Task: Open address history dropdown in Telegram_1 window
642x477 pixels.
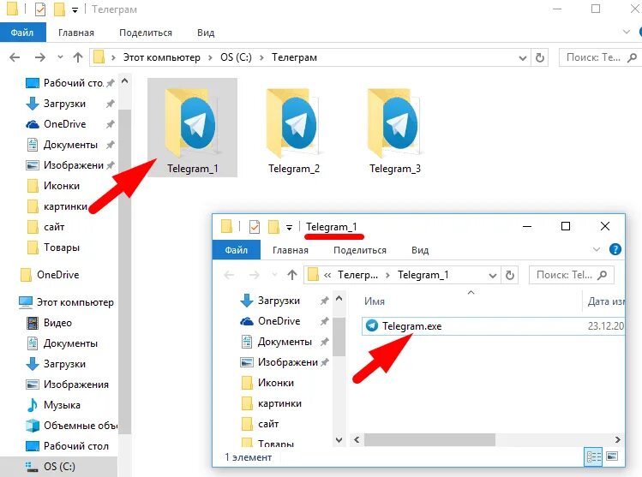Action: [x=493, y=275]
